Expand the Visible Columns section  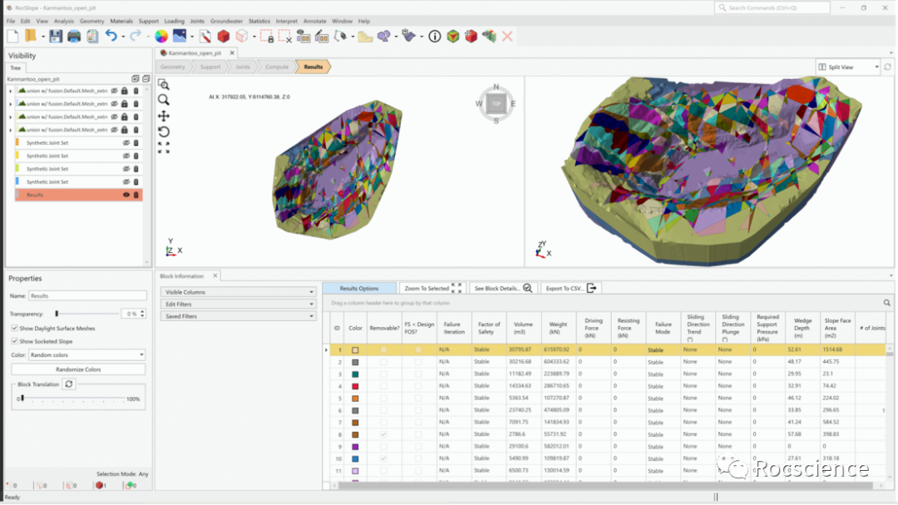pos(239,292)
